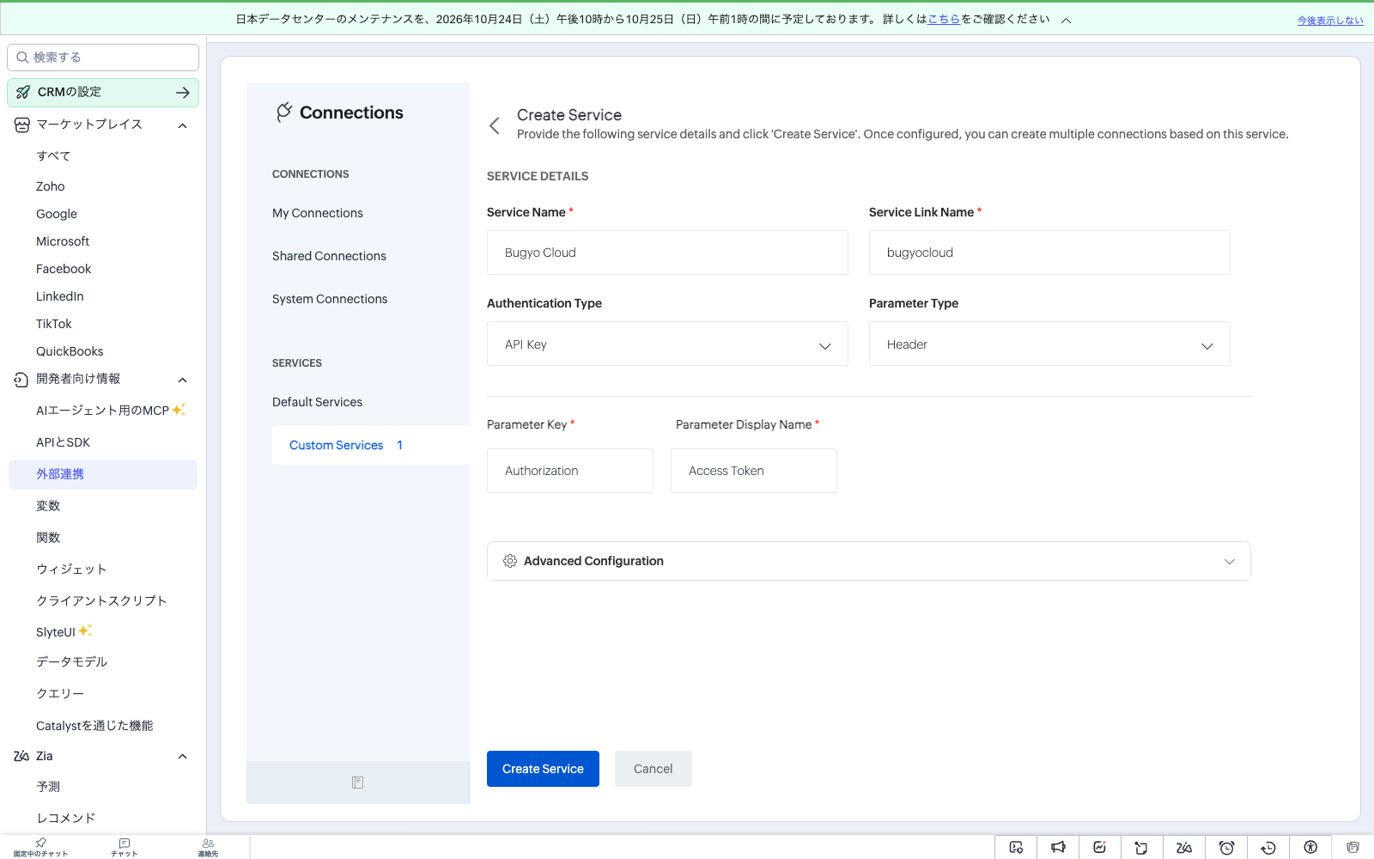Select Custom Services tab
The image size is (1374, 859).
[x=371, y=445]
